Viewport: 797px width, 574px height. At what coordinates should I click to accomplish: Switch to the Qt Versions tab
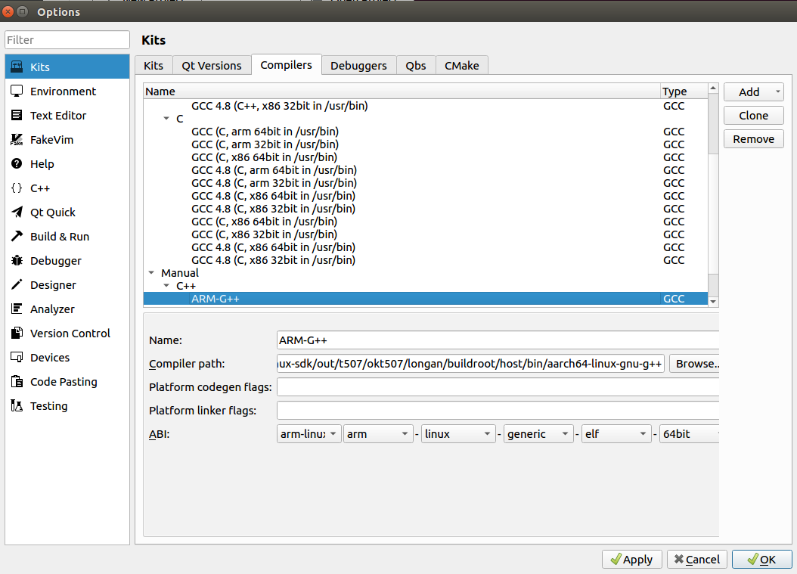(x=212, y=66)
